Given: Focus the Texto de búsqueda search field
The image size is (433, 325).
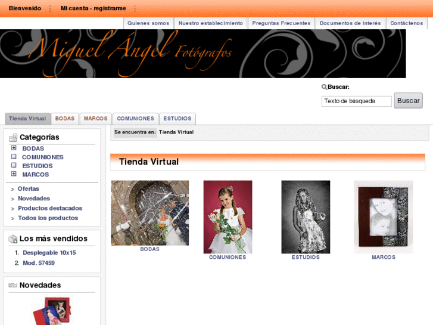Looking at the screenshot, I should [x=357, y=101].
